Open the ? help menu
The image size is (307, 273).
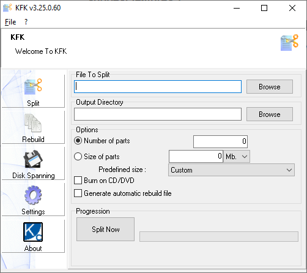(26, 22)
